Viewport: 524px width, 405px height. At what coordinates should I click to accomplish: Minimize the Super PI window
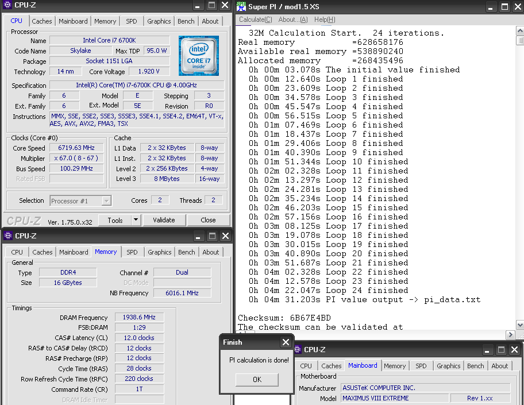pos(490,7)
